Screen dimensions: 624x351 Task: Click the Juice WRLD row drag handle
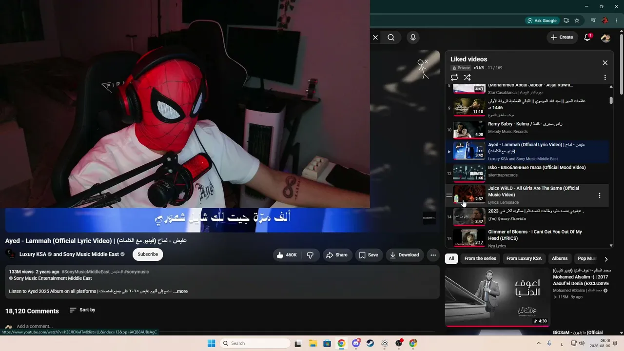[449, 195]
